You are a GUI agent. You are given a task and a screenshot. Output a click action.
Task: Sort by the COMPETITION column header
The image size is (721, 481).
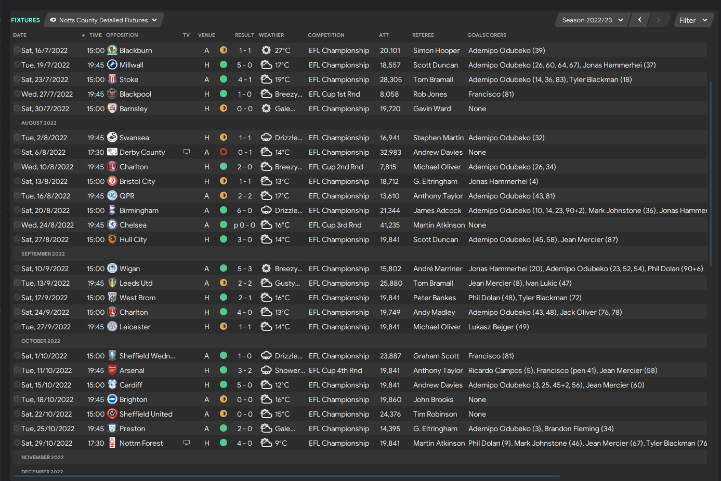coord(326,35)
